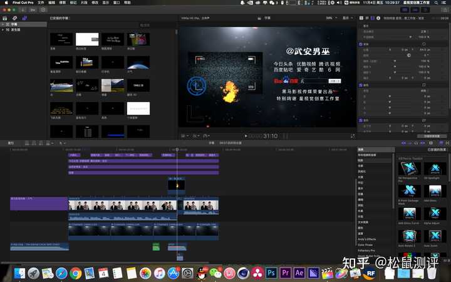This screenshot has width=451, height=282.
Task: Click the Photoshop icon in the Dock
Action: tap(271, 273)
